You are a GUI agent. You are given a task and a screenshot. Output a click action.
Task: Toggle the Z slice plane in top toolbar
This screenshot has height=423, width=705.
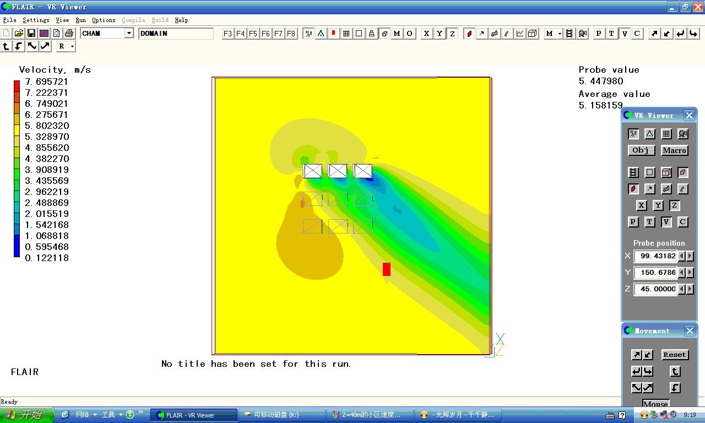click(452, 34)
